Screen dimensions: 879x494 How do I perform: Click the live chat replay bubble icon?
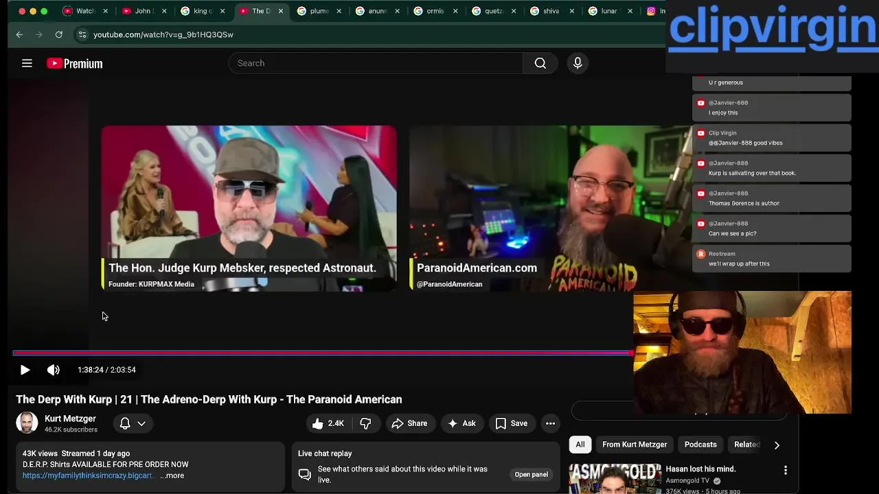(305, 474)
